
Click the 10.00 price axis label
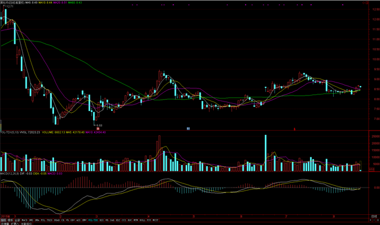point(376,59)
